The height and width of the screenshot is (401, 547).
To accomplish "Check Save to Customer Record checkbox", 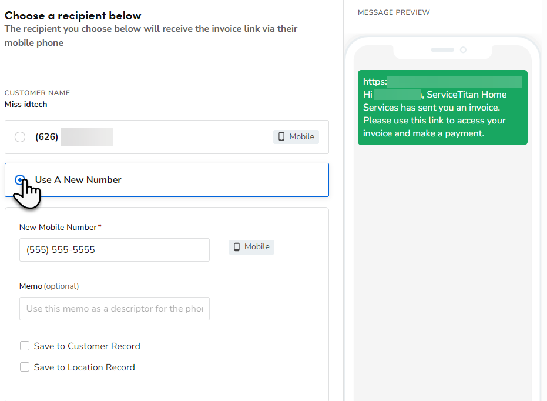I will pyautogui.click(x=25, y=346).
